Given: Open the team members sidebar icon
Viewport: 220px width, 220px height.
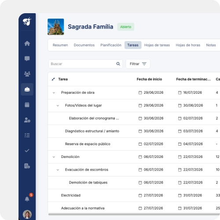Looking at the screenshot, I should pyautogui.click(x=27, y=74).
